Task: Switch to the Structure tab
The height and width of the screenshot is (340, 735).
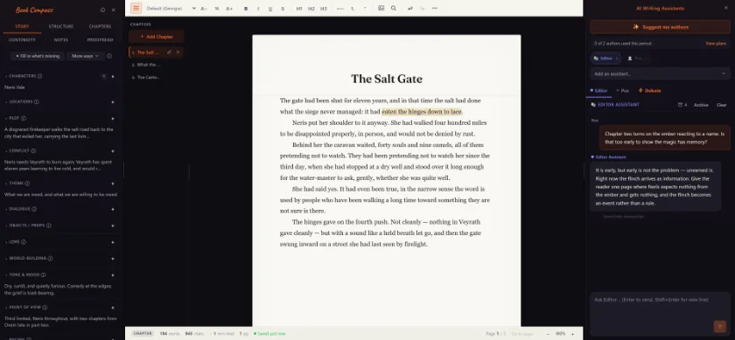Action: (x=61, y=27)
